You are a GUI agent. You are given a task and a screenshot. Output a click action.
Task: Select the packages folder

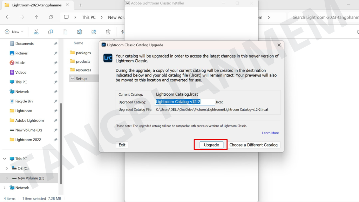point(83,53)
